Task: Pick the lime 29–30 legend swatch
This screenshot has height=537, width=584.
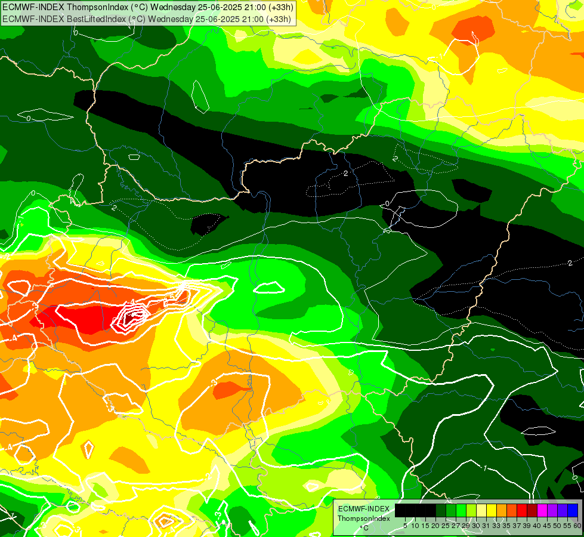Action: pos(471,510)
